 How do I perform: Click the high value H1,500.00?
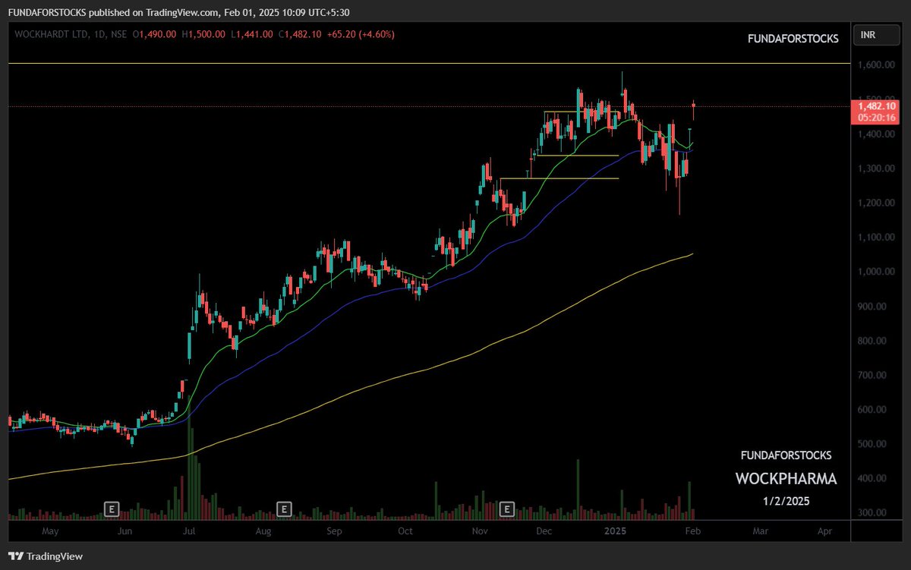[203, 34]
